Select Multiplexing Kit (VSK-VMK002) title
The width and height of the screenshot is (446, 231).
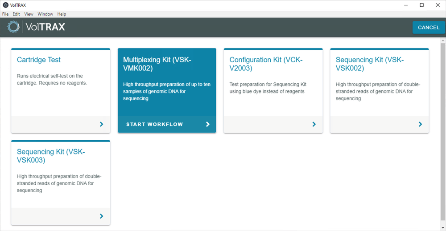(x=157, y=64)
